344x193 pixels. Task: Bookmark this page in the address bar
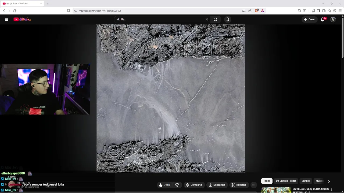point(68,11)
